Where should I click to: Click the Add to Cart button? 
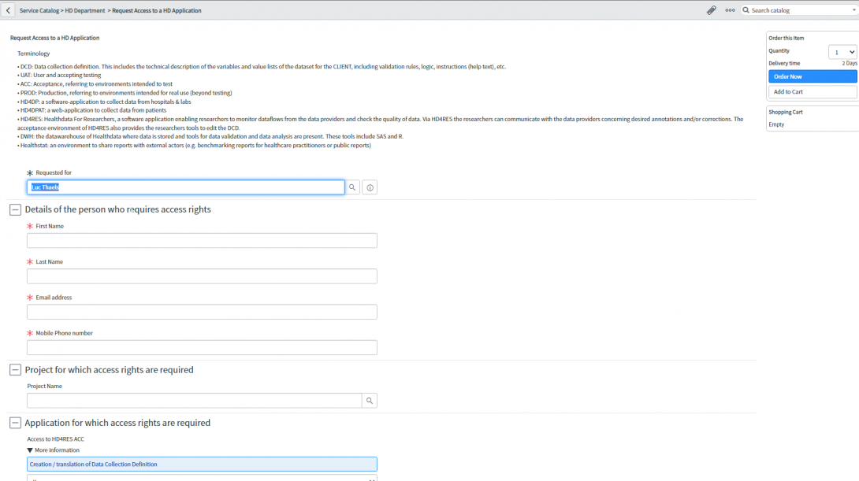pyautogui.click(x=812, y=92)
